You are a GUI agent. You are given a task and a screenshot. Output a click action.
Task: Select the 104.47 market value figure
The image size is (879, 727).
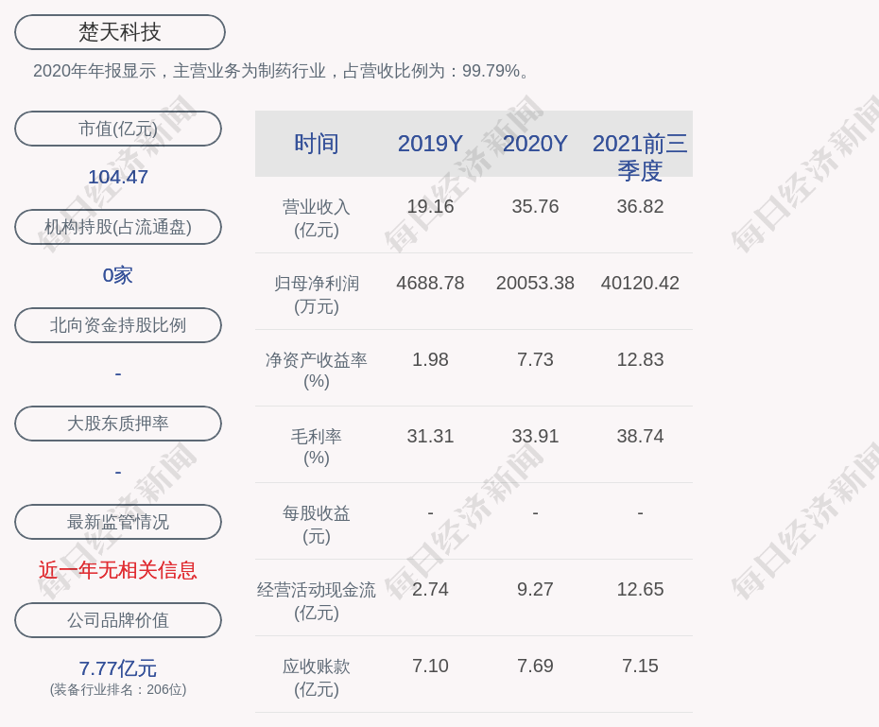click(x=118, y=177)
